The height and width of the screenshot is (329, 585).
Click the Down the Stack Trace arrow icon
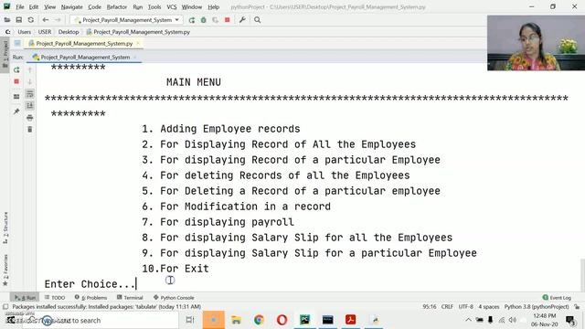(x=30, y=81)
